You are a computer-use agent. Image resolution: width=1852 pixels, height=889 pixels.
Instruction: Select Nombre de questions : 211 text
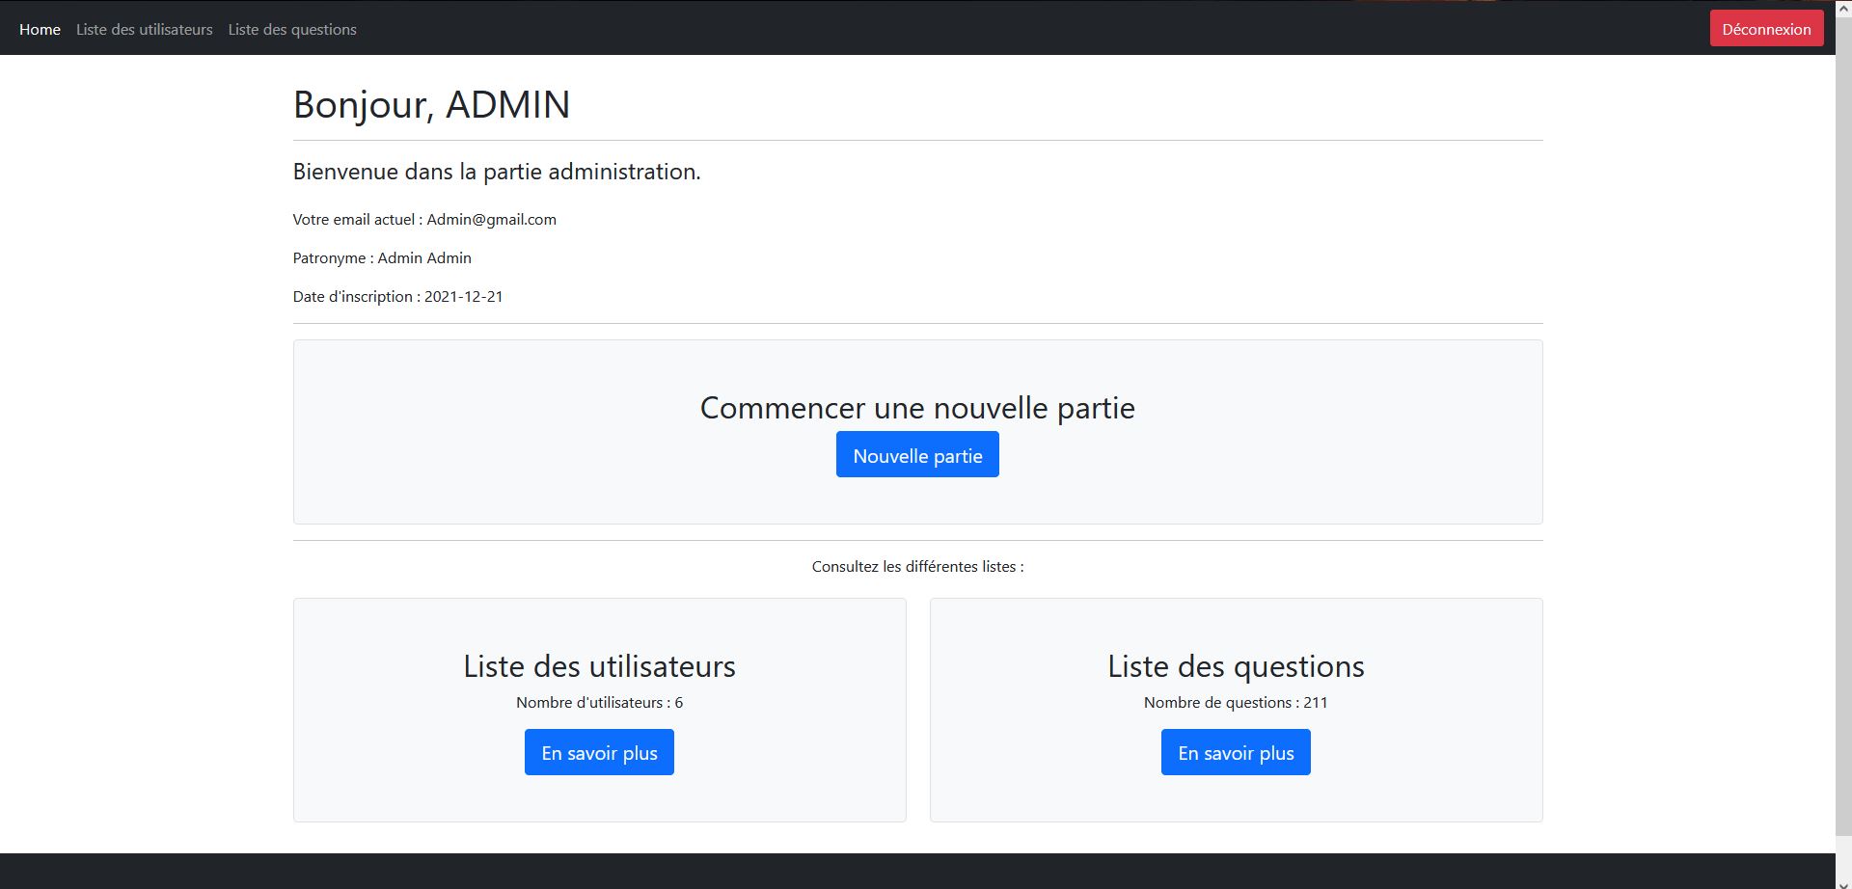[x=1236, y=703]
